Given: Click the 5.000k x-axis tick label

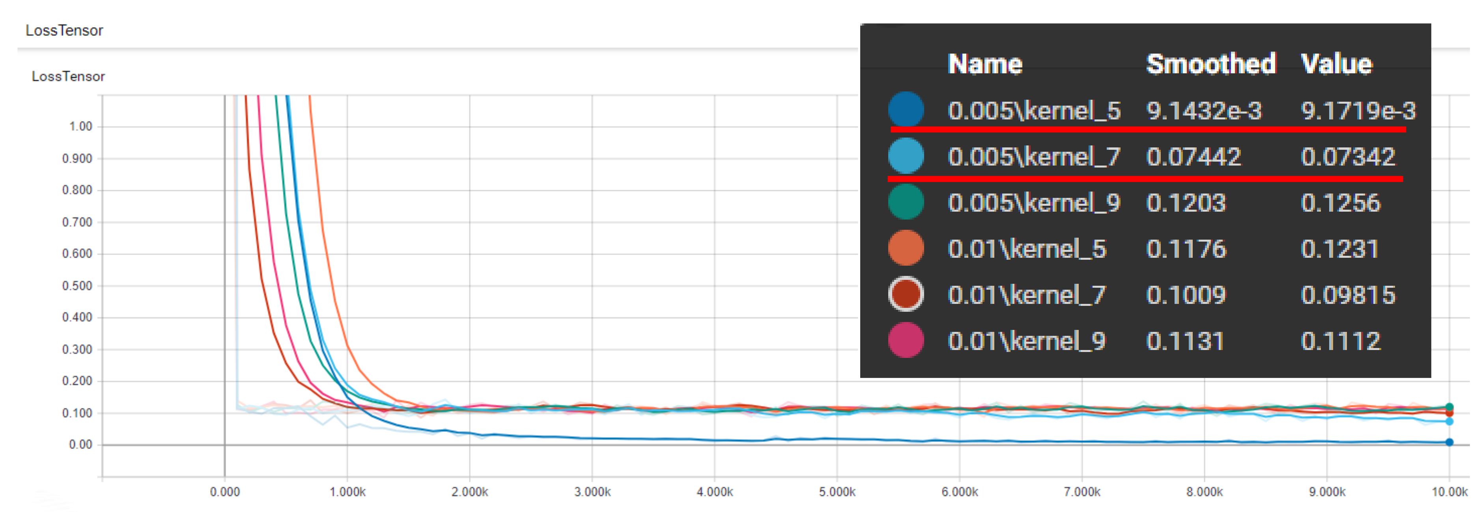Looking at the screenshot, I should tap(837, 492).
